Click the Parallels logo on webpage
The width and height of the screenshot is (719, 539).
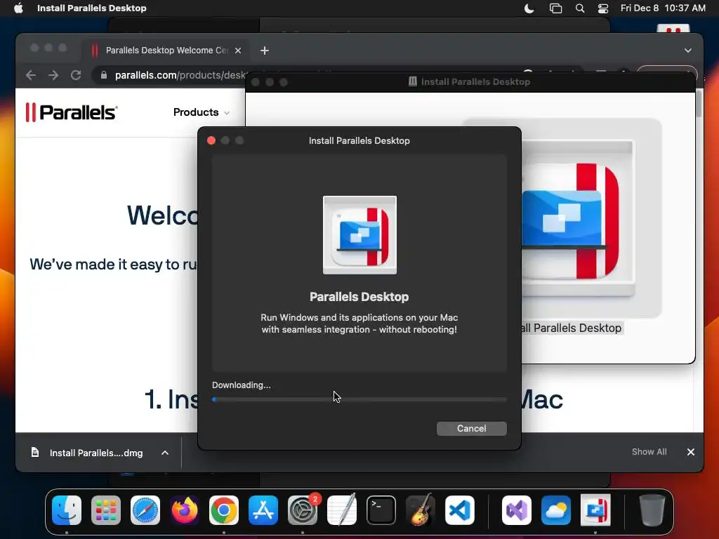point(72,112)
